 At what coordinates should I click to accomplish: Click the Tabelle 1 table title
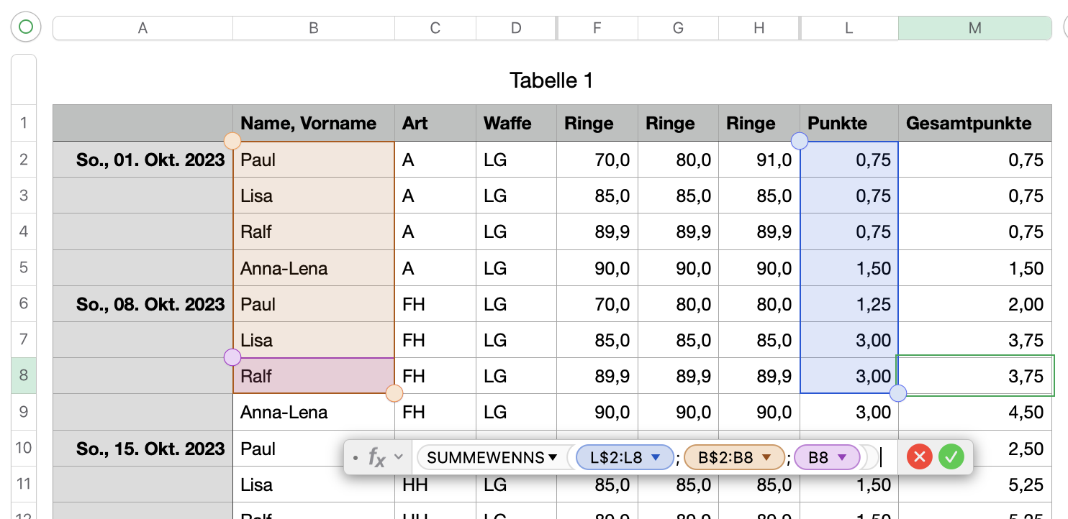click(551, 80)
